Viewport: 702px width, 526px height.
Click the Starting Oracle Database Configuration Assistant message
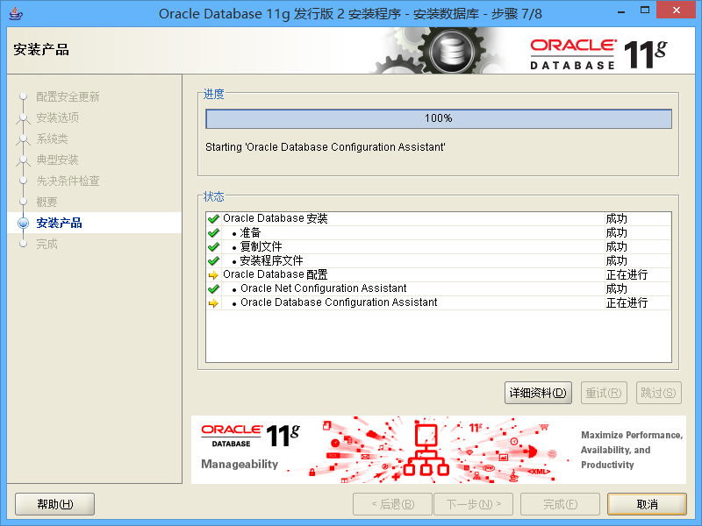pyautogui.click(x=325, y=147)
